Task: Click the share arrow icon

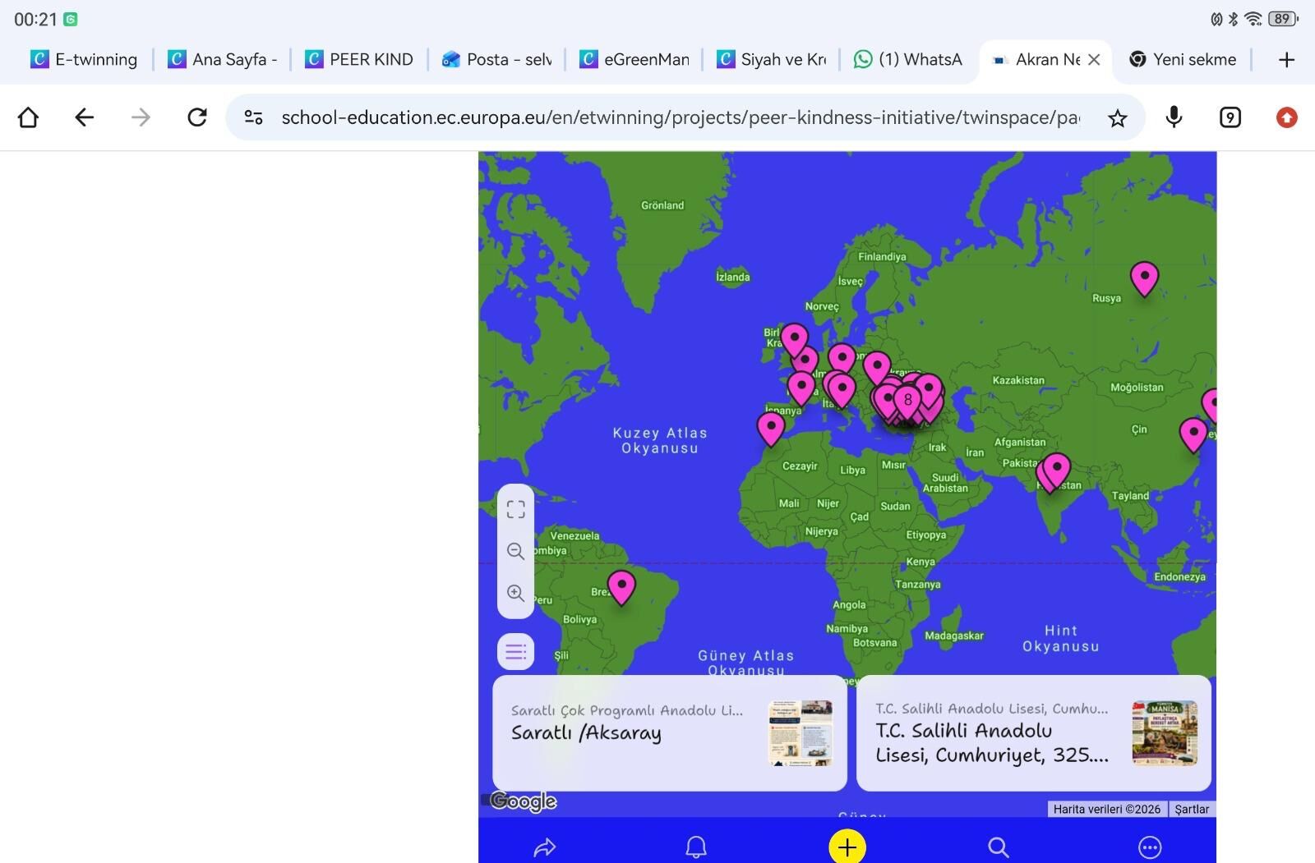Action: tap(545, 847)
